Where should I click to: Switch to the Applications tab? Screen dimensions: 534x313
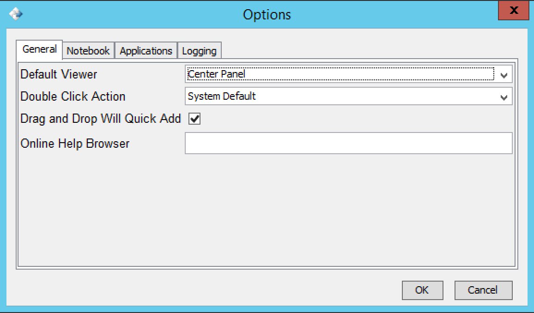pyautogui.click(x=146, y=51)
